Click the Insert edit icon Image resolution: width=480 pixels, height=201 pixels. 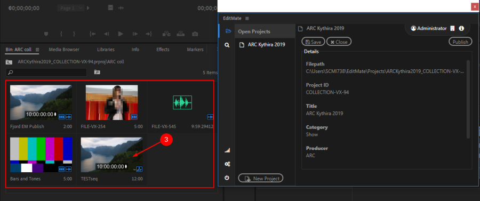(166, 34)
